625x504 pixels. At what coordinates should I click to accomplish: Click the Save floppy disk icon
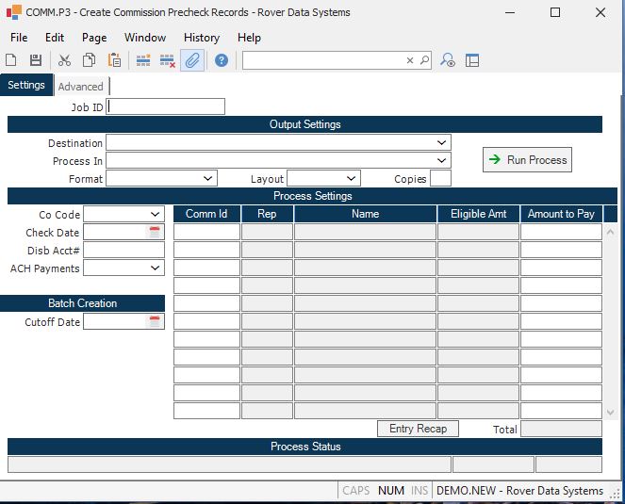tap(36, 60)
